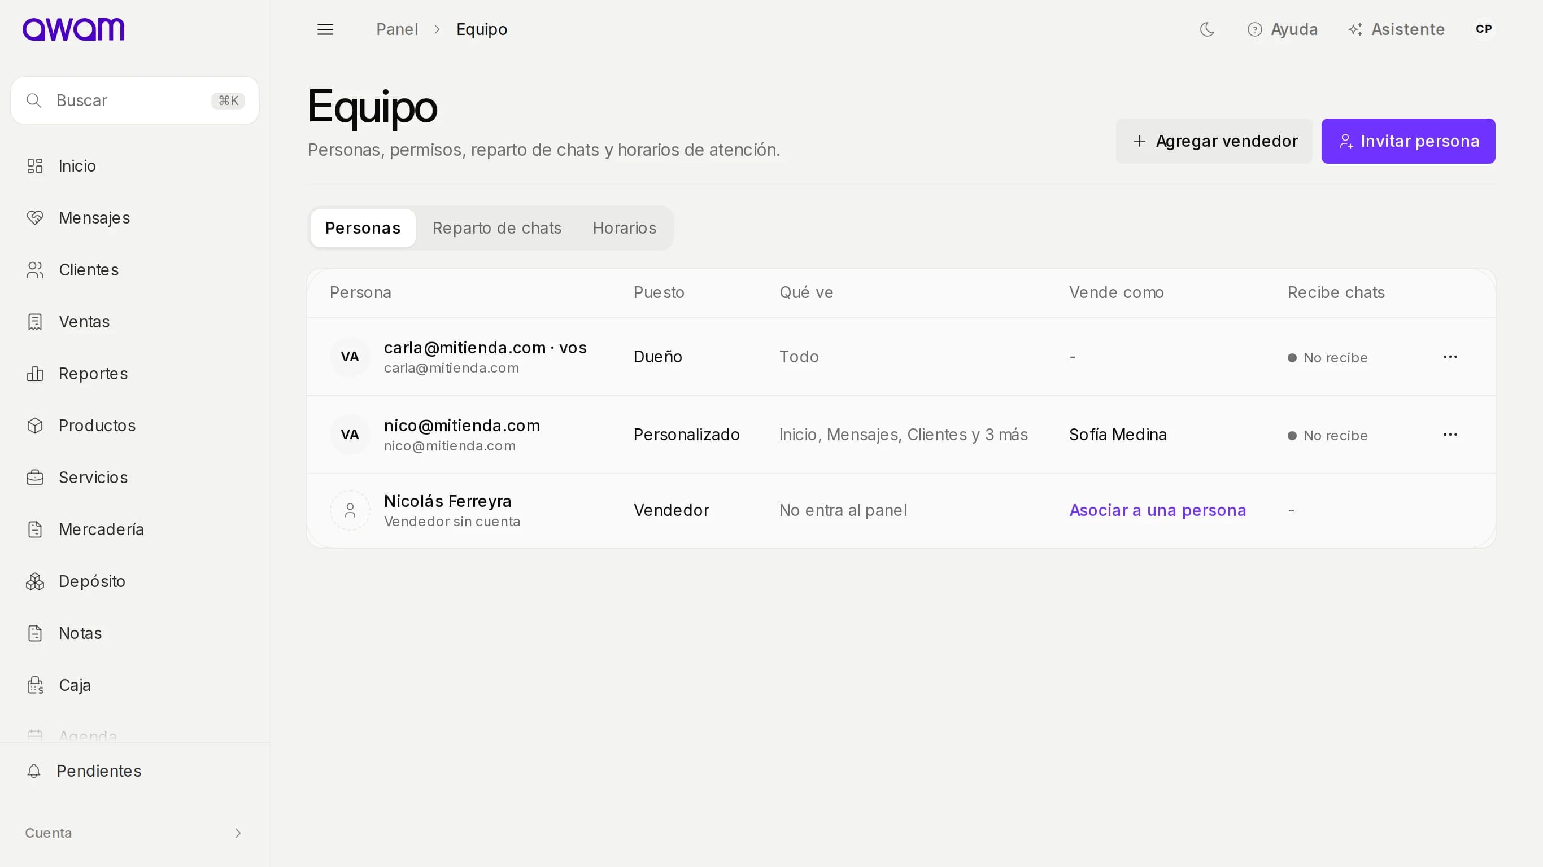Viewport: 1543px width, 867px height.
Task: Click the Dueño role cell
Action: click(657, 357)
